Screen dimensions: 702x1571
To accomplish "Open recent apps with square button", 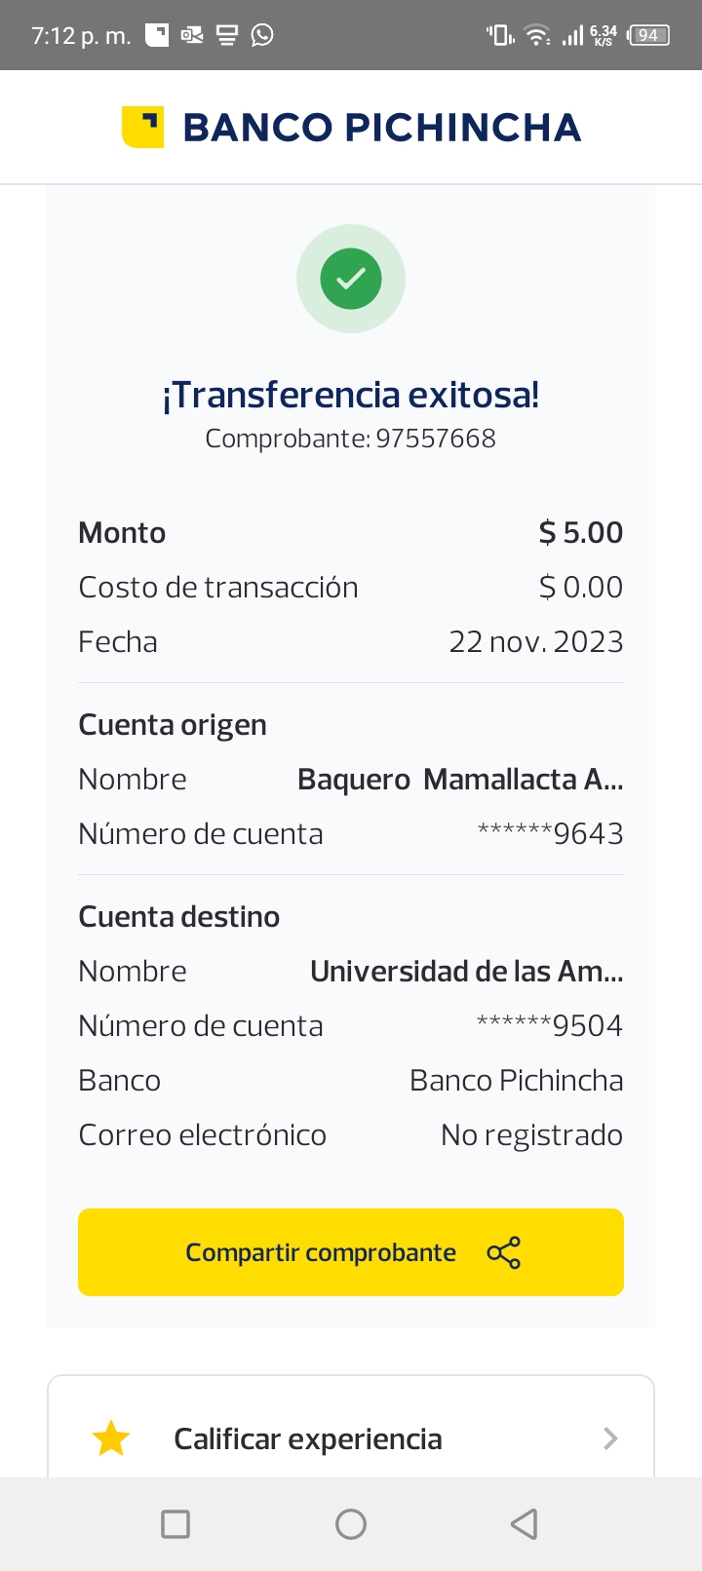I will (175, 1523).
